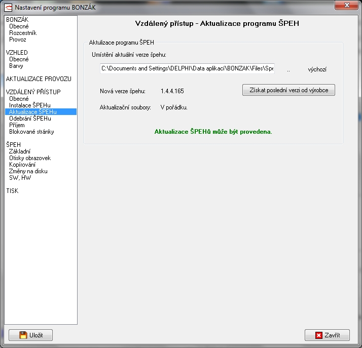362x348 pixels.
Task: Select the highlighted Aktualizace ŠPEHu item
Action: pos(41,112)
